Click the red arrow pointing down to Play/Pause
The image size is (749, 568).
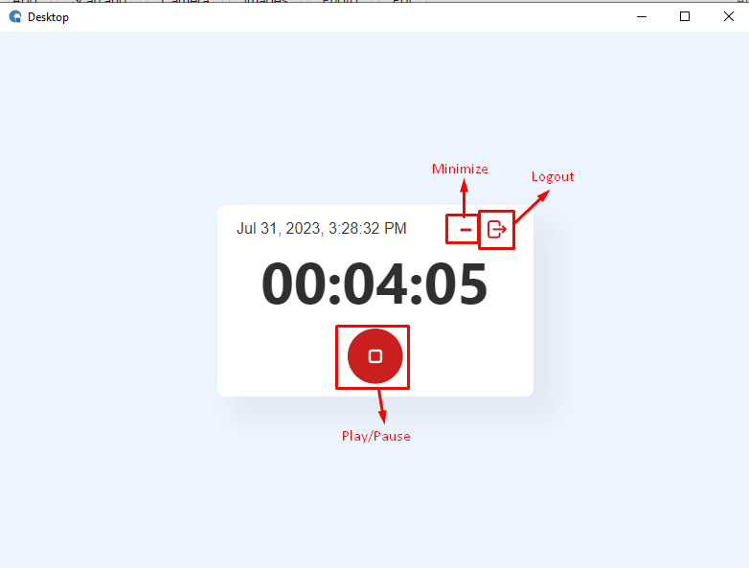click(381, 406)
